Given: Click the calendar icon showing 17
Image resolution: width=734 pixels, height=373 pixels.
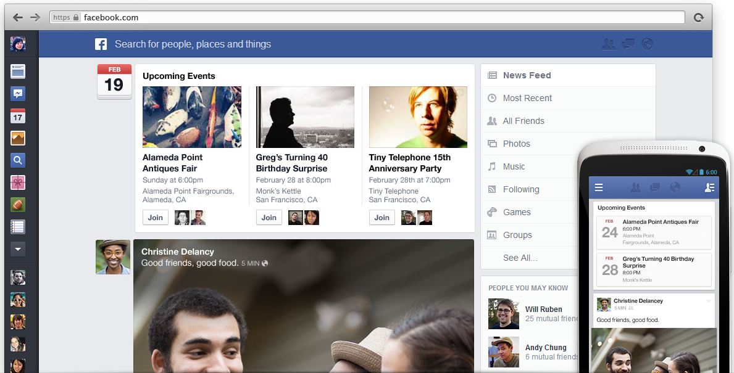Looking at the screenshot, I should coord(18,117).
